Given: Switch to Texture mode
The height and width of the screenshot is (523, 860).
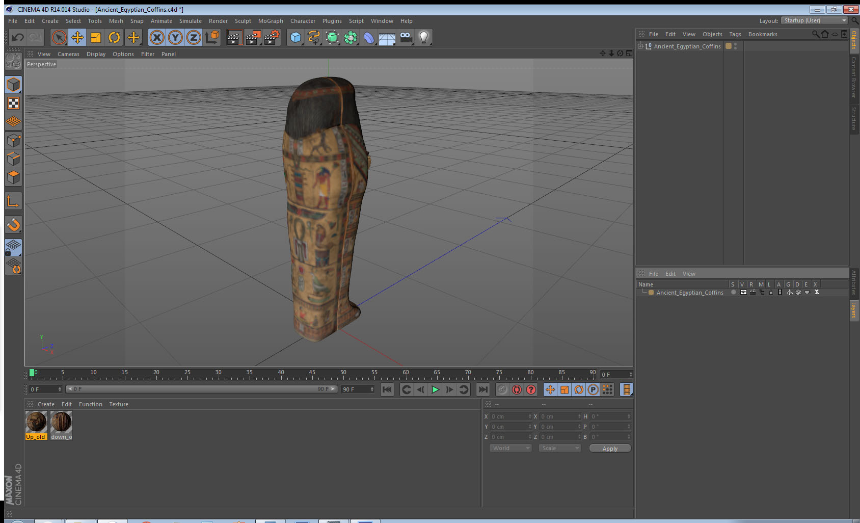Looking at the screenshot, I should click(x=13, y=103).
